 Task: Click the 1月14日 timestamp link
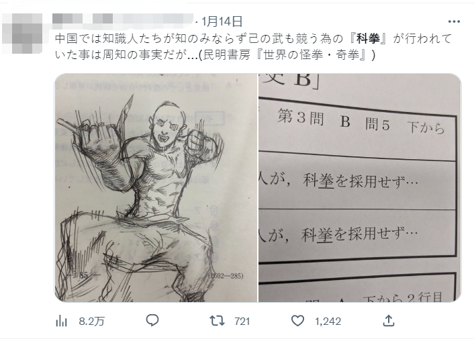click(x=222, y=21)
